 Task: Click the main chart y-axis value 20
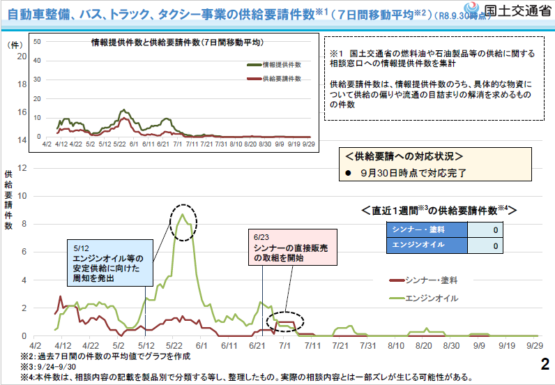pos(22,56)
